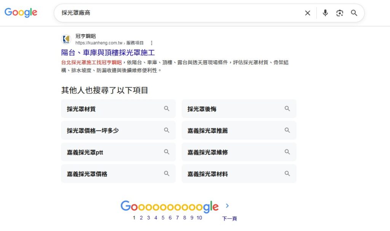Screen dimensions: 390x231
Task: Search the related term 嘉義採光罩材料
Action: coord(239,174)
